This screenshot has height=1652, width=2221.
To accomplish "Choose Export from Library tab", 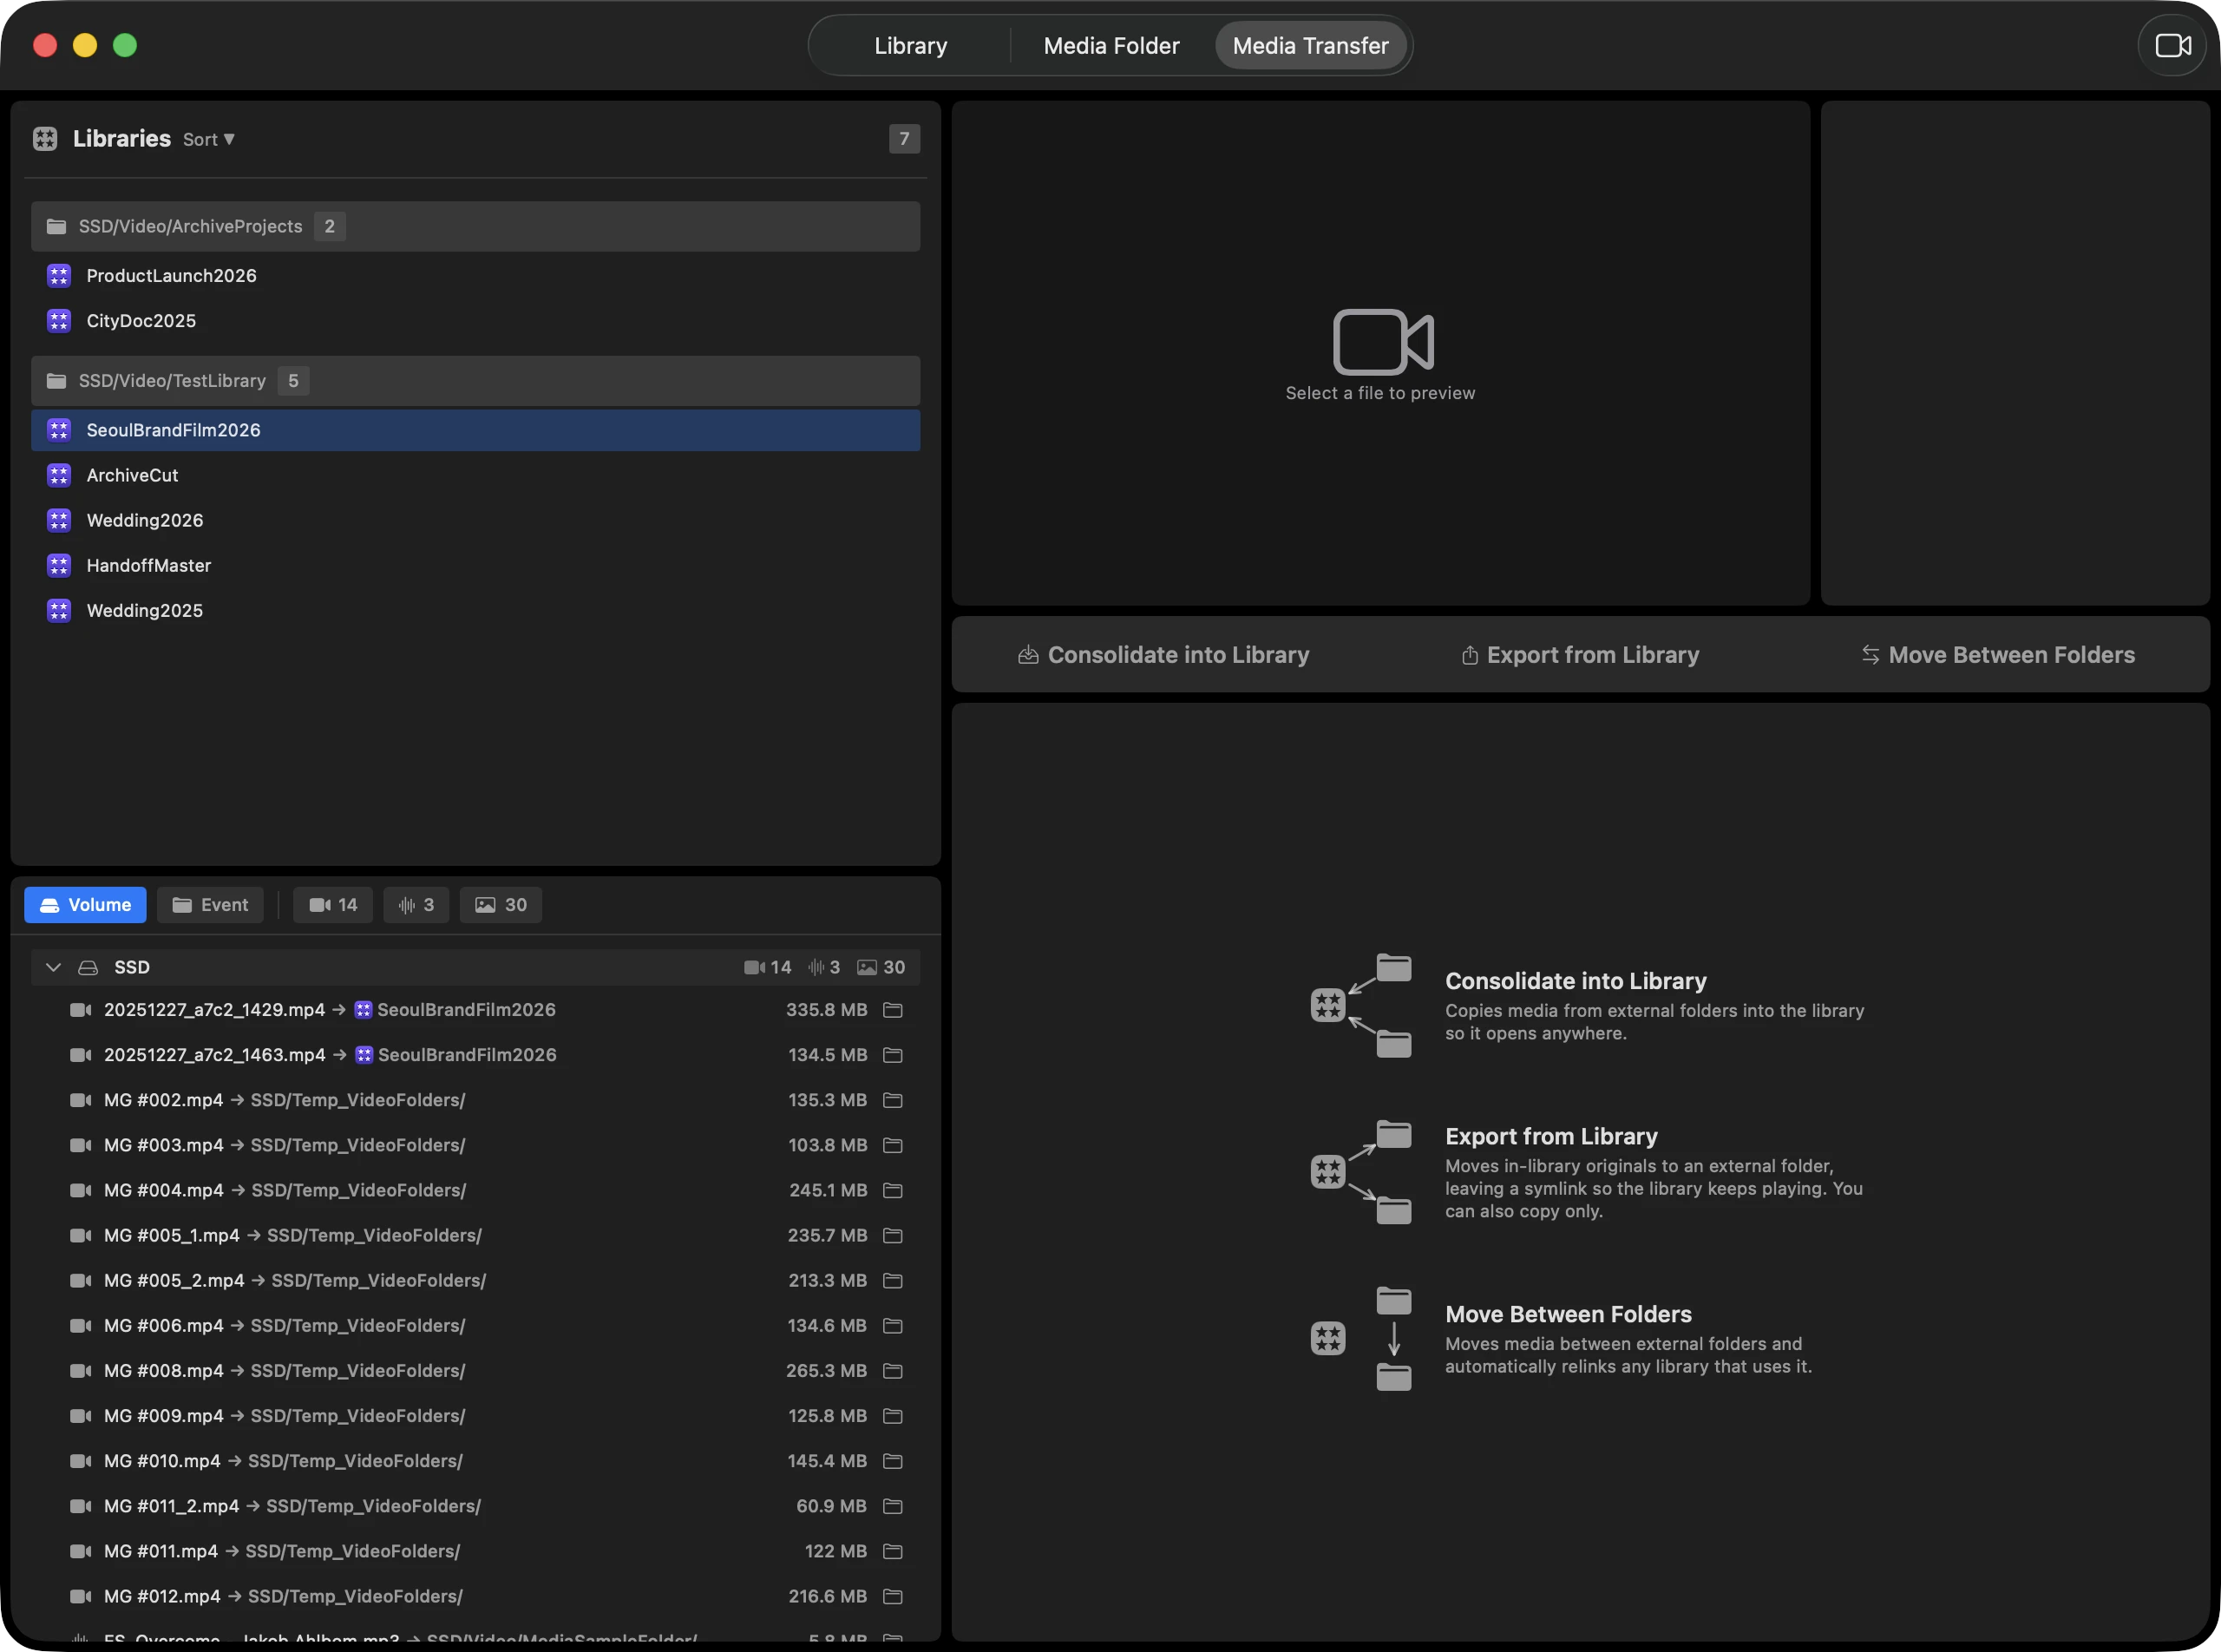I will (x=1580, y=655).
